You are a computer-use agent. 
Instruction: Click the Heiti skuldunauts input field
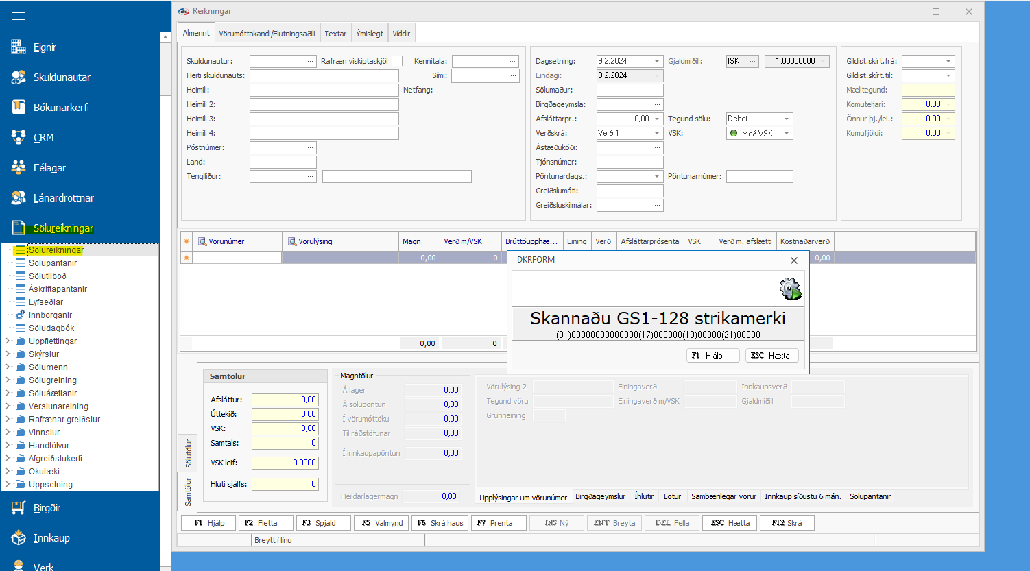(324, 75)
